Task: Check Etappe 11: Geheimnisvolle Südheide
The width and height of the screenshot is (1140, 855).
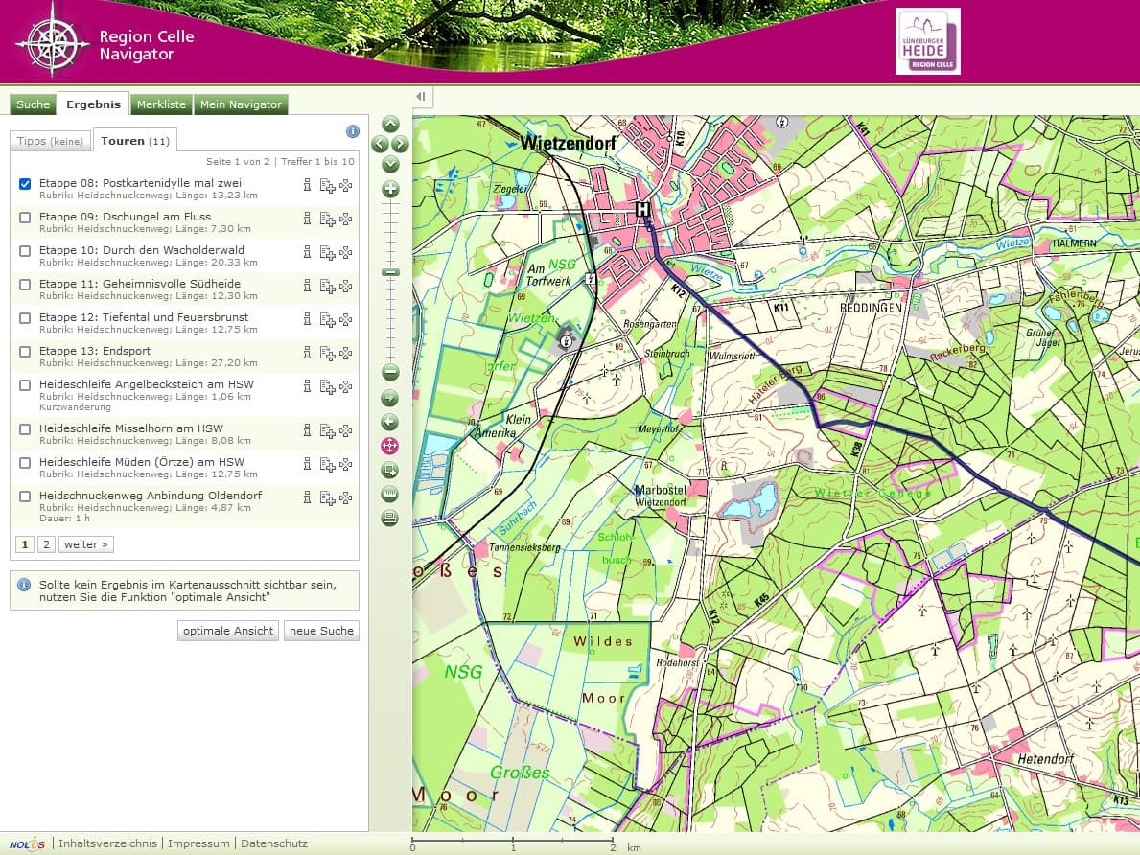Action: [25, 285]
